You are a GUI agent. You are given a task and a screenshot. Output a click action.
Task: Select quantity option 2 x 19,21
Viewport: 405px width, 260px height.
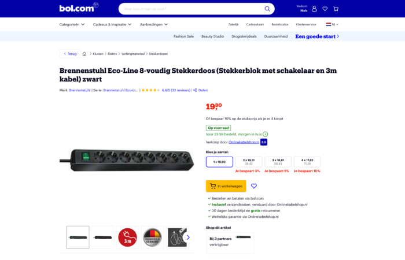click(248, 162)
